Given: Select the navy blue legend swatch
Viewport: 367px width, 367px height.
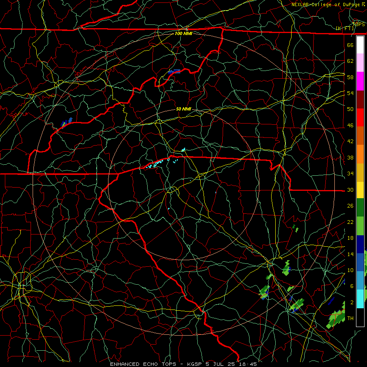Looking at the screenshot, I should (x=360, y=244).
